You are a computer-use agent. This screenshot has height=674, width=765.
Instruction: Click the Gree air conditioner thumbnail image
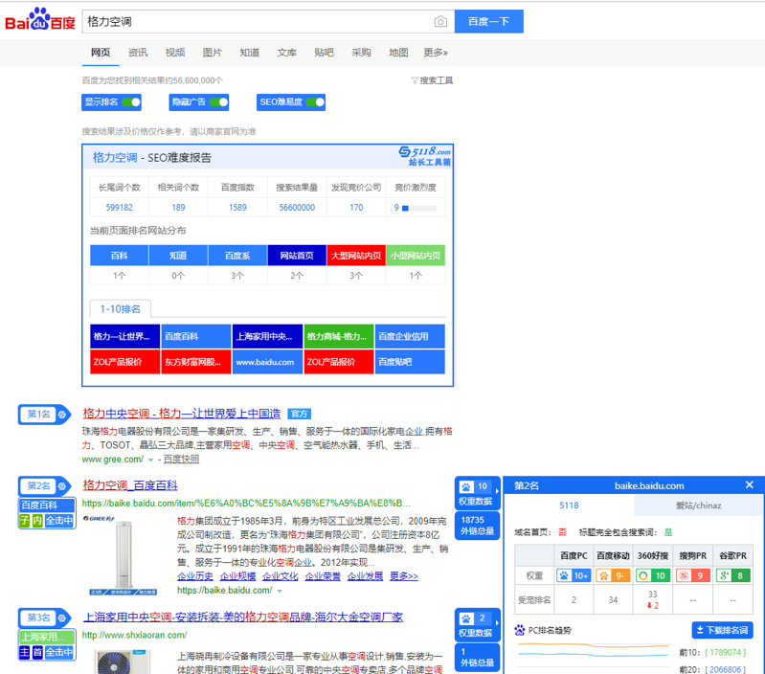pos(123,556)
